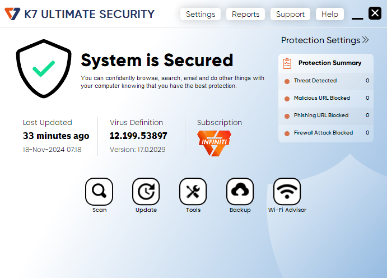Click the Protection Summary clipboard icon
Screen dimensions: 387x278
point(287,63)
